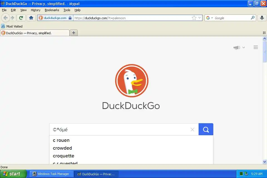
Task: Open the Home page button
Action: [31, 18]
